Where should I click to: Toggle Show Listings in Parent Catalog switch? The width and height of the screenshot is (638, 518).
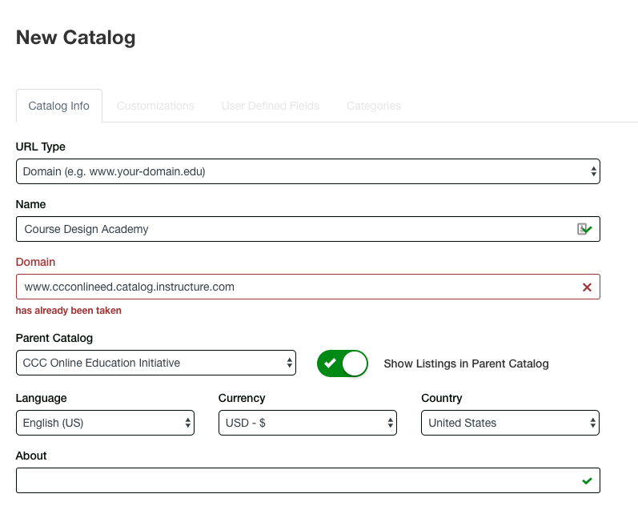pyautogui.click(x=342, y=363)
